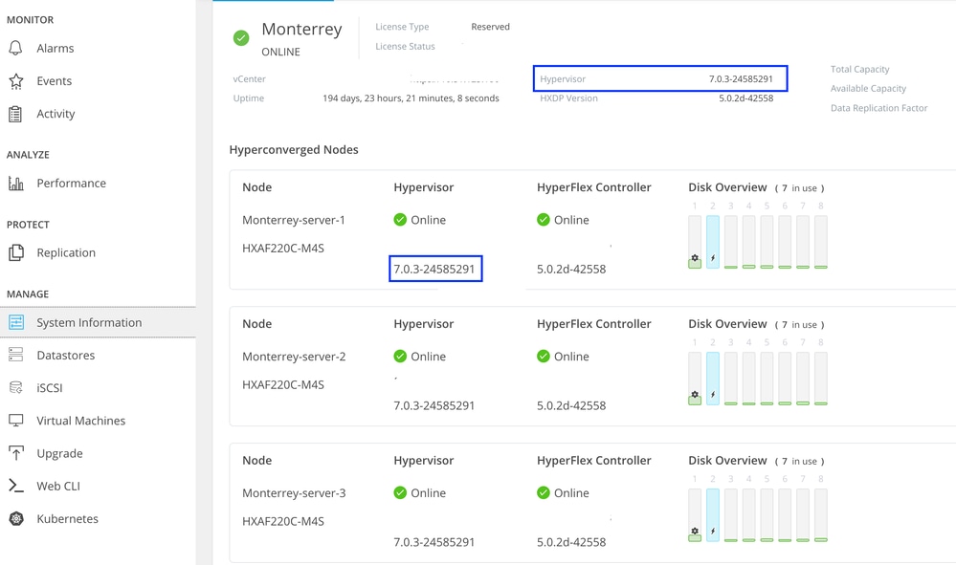The height and width of the screenshot is (565, 956).
Task: Click the Performance chart icon
Action: 16,184
